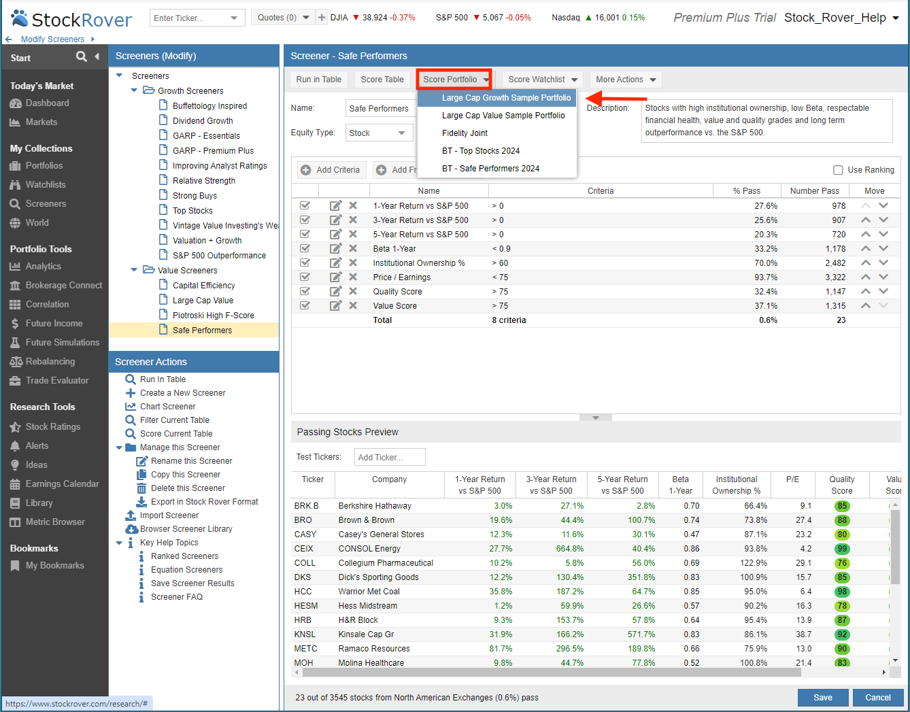Move the Quality Score criterion up arrow
910x712 pixels.
866,291
